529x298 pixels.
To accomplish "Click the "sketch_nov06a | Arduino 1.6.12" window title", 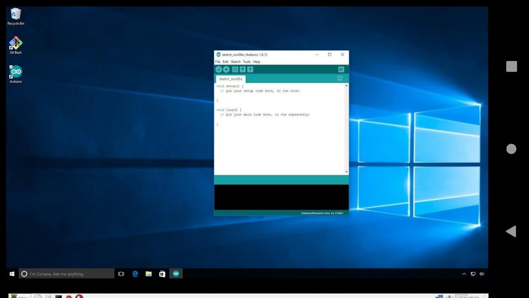I will tap(245, 55).
